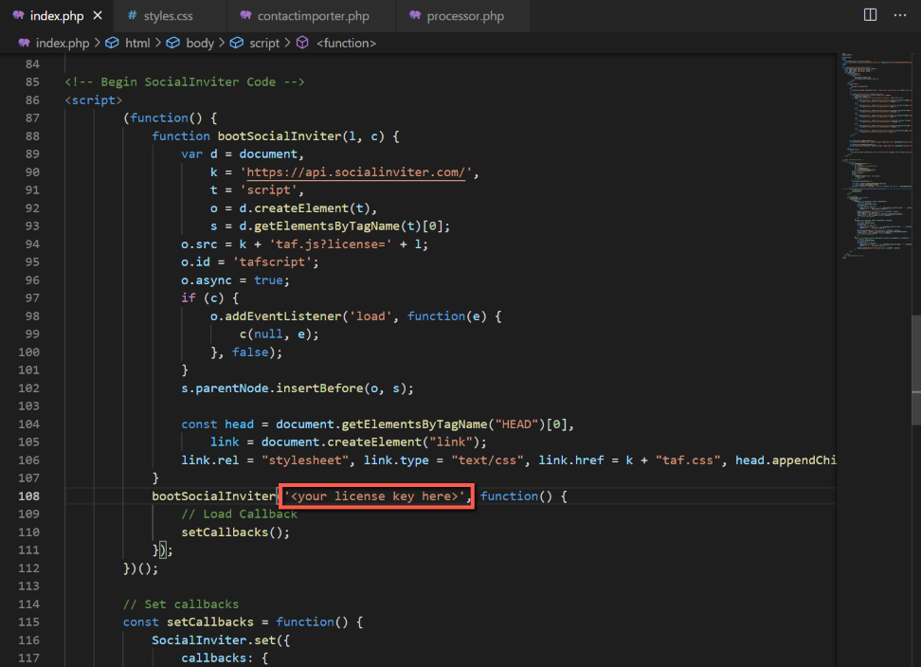This screenshot has width=921, height=667.
Task: Click 'callbacks: {' on line 117
Action: pyautogui.click(x=225, y=658)
